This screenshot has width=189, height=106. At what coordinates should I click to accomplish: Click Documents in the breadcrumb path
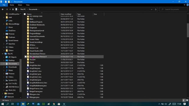[x=33, y=9]
